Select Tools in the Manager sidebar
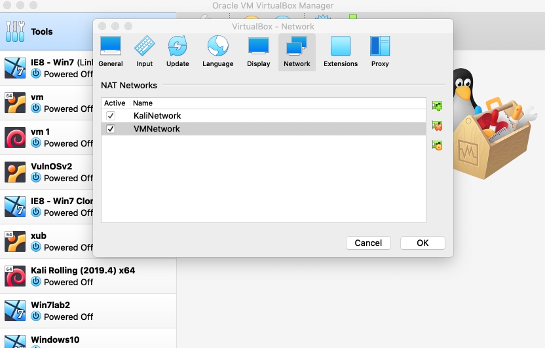 [47, 31]
